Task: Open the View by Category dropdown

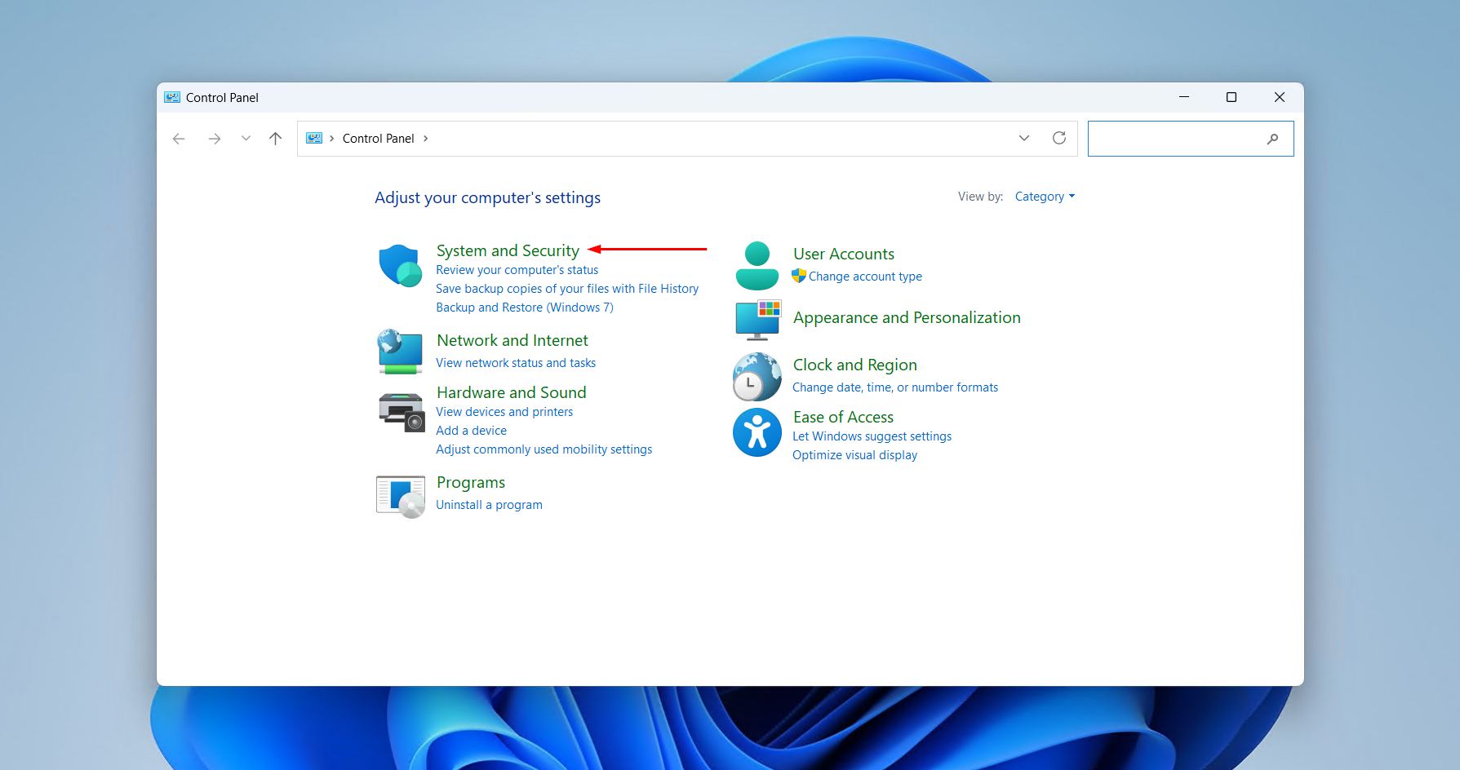Action: 1045,197
